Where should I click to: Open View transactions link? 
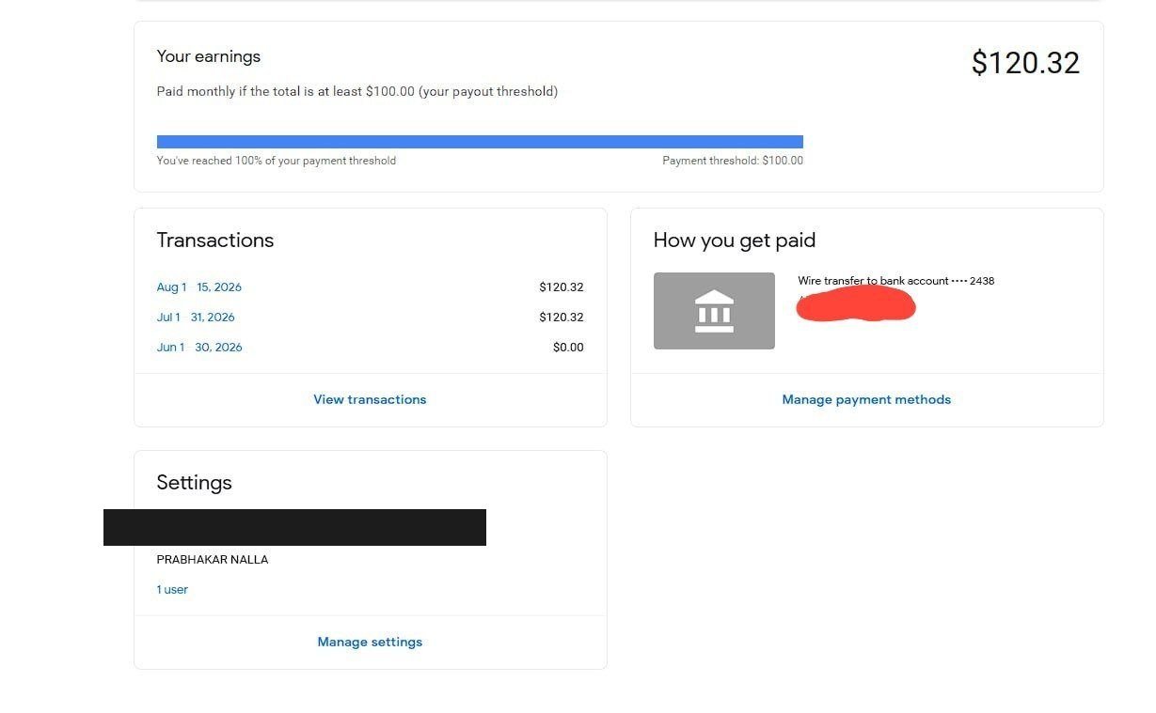[x=370, y=399]
